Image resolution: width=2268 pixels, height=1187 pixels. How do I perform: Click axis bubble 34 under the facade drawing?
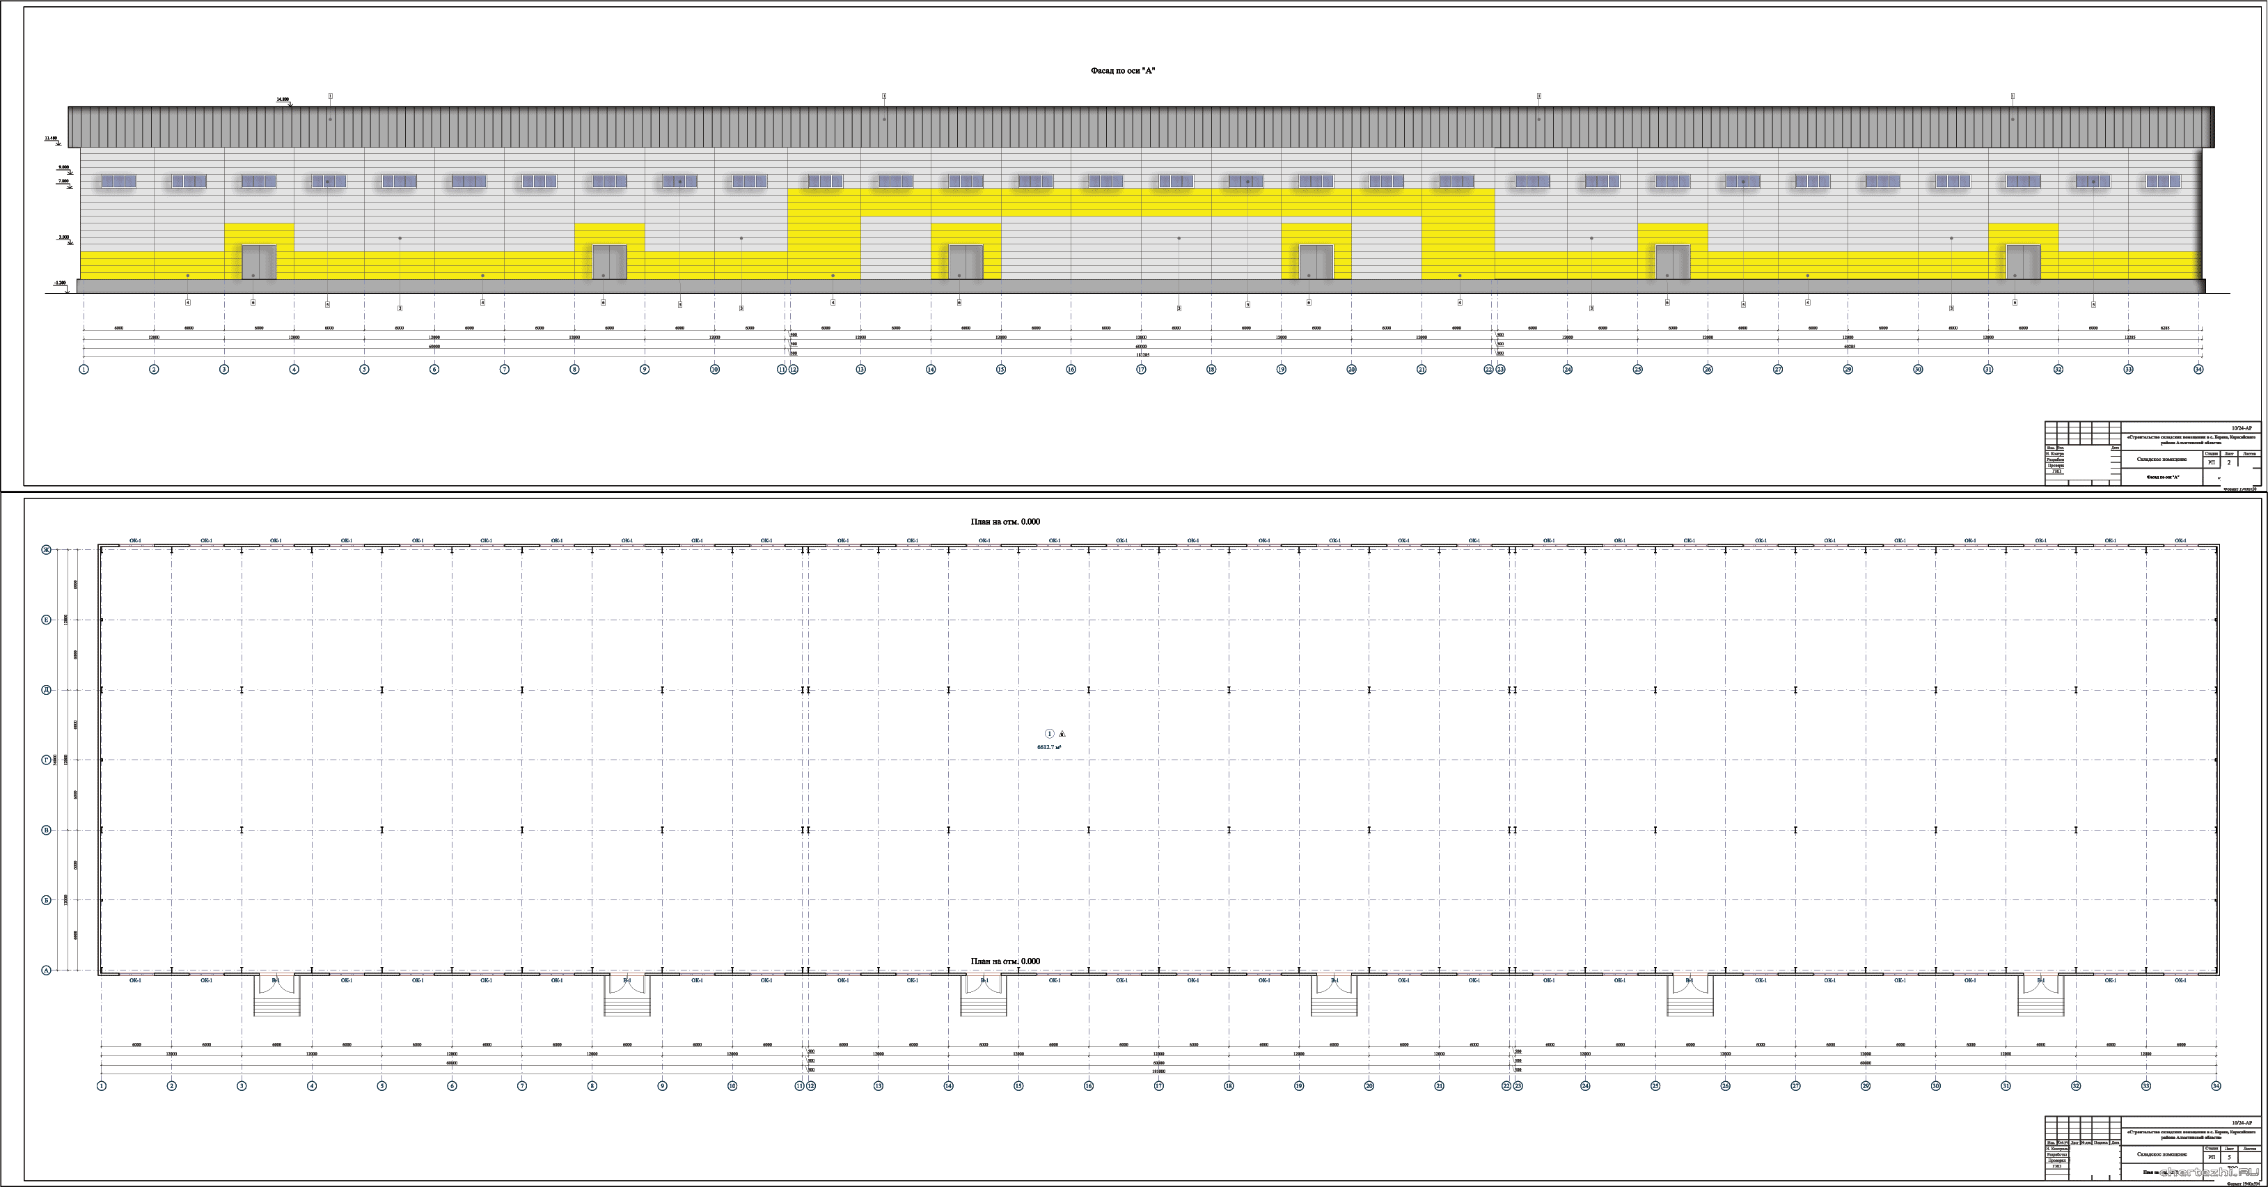tap(2198, 370)
